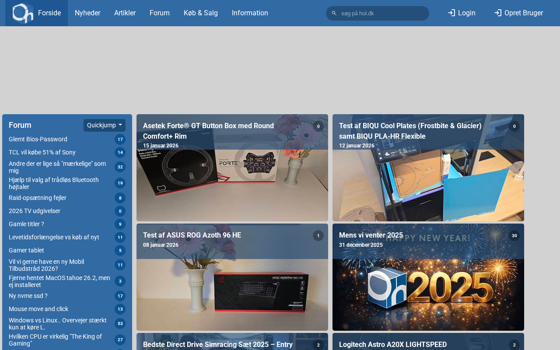Open thread Fjerne hentet MacOS tahoe 26.2
The image size is (560, 350).
(x=59, y=281)
